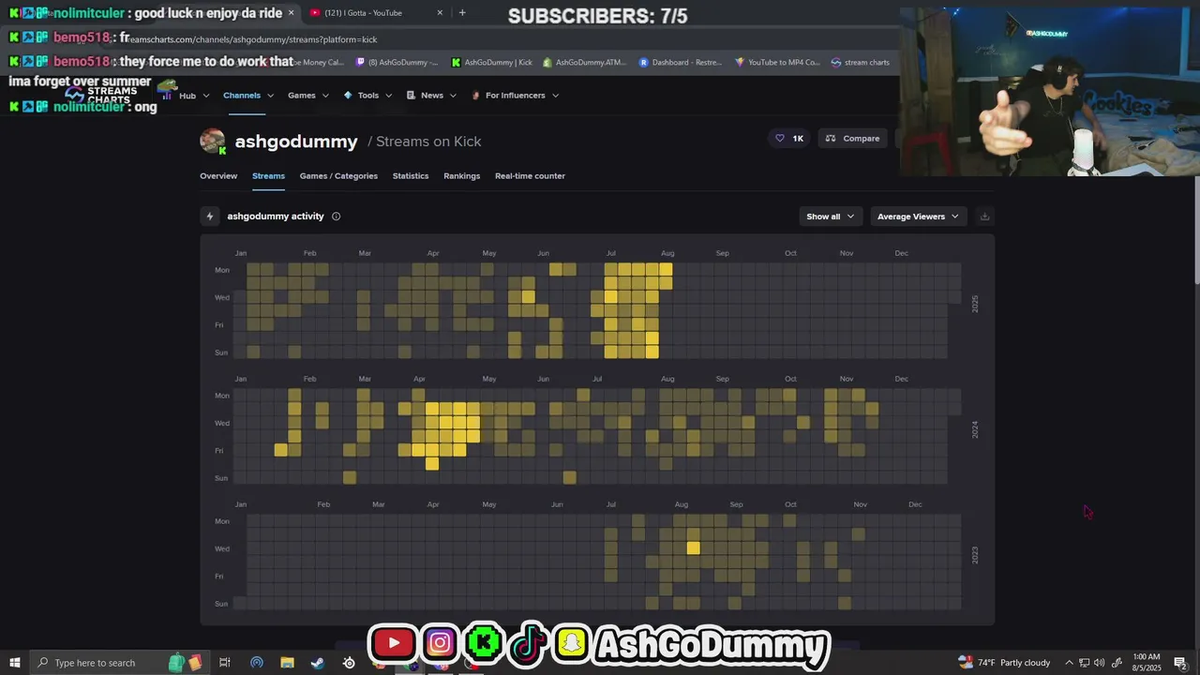Open the notification center icon
The width and height of the screenshot is (1200, 675).
(x=1180, y=663)
